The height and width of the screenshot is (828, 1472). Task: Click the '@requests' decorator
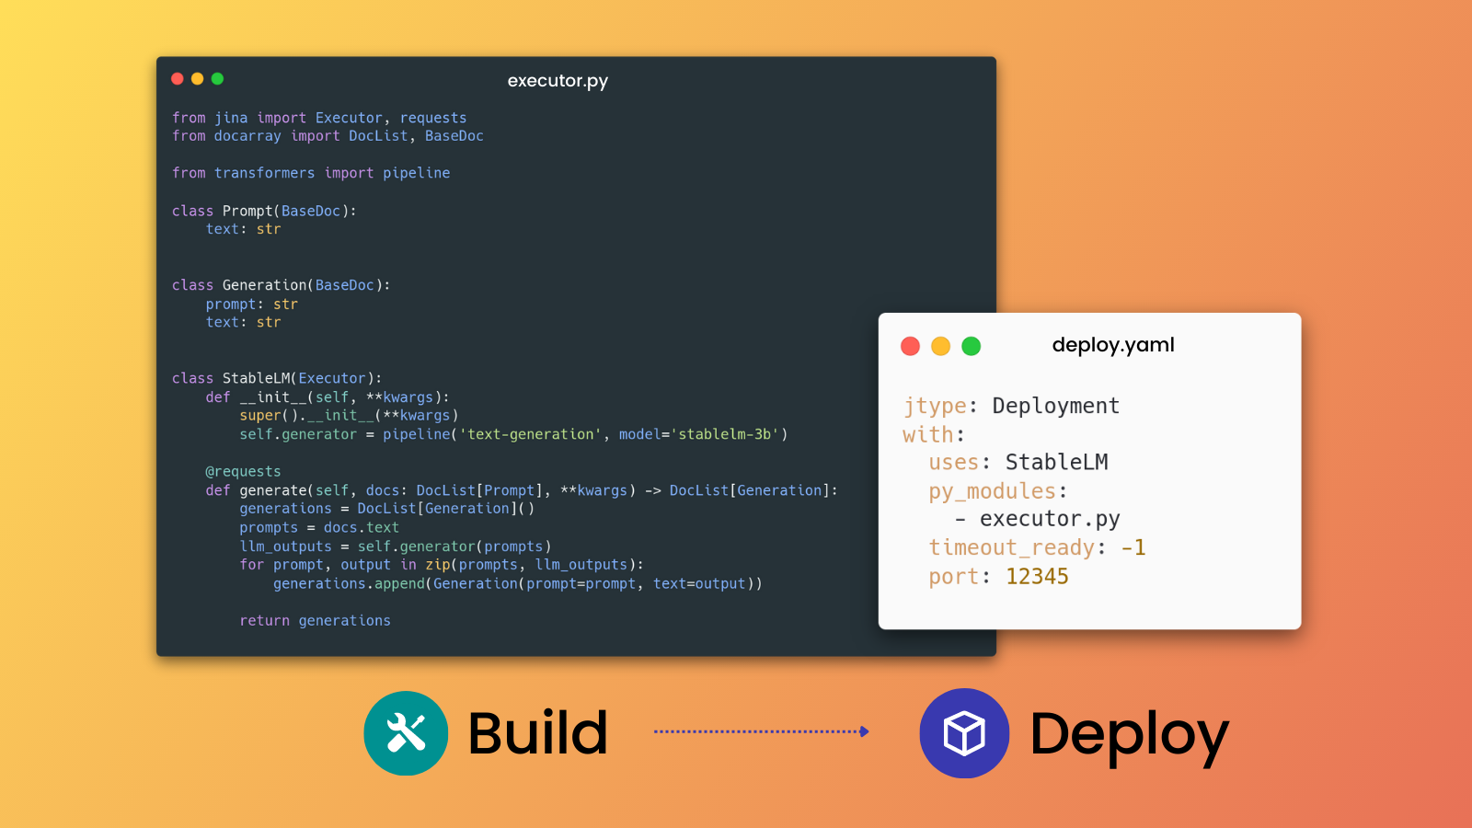(x=243, y=471)
